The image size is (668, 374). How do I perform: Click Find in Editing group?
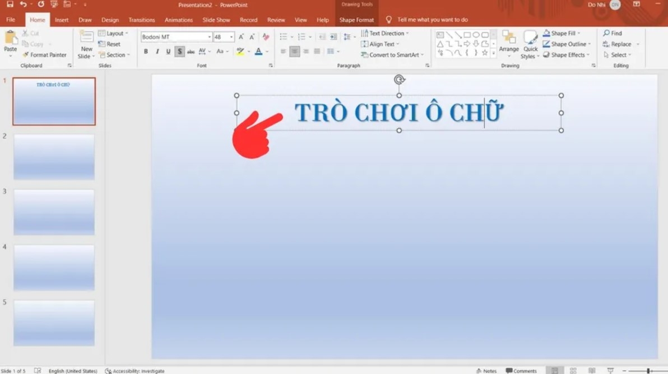pos(612,33)
